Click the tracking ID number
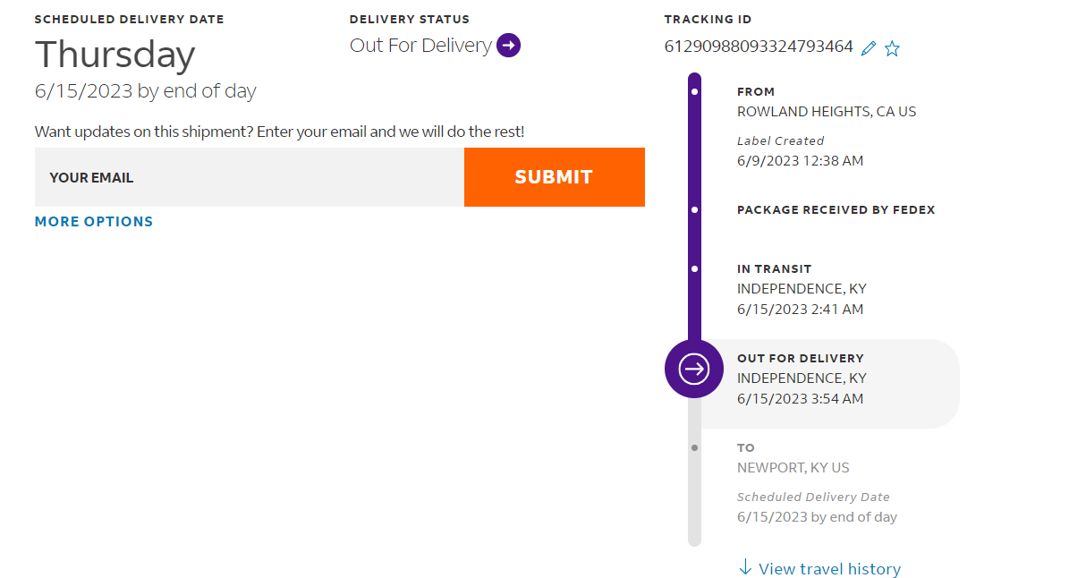The height and width of the screenshot is (578, 1069). point(759,47)
